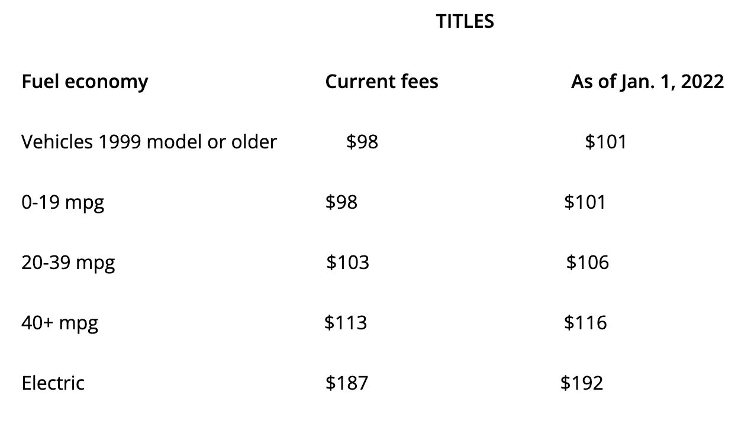Click the 0-19 mpg row label
The height and width of the screenshot is (421, 754).
(63, 203)
